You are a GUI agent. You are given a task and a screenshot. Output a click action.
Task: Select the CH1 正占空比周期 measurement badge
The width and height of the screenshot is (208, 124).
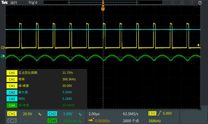point(12,73)
